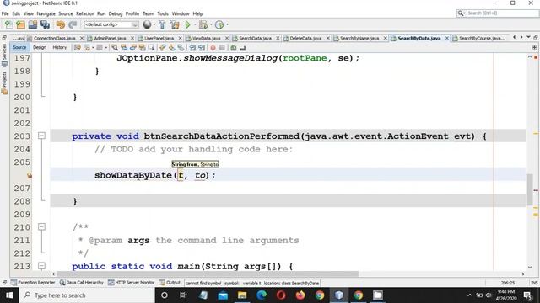Switch to the AdminPanel.java tab
The image size is (540, 303).
[x=110, y=38]
